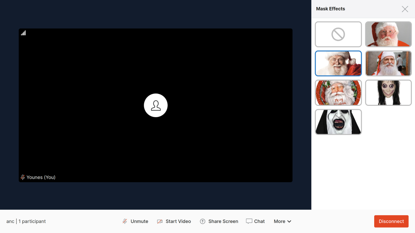This screenshot has height=233, width=415.
Task: Click the Unmute microphone button
Action: tap(135, 221)
